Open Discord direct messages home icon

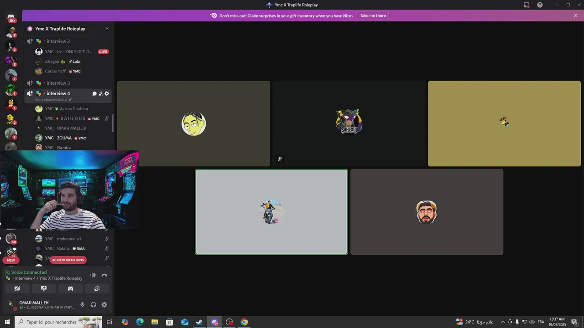click(11, 17)
